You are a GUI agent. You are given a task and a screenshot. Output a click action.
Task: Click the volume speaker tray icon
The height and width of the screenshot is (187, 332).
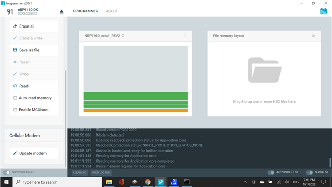(x=287, y=182)
